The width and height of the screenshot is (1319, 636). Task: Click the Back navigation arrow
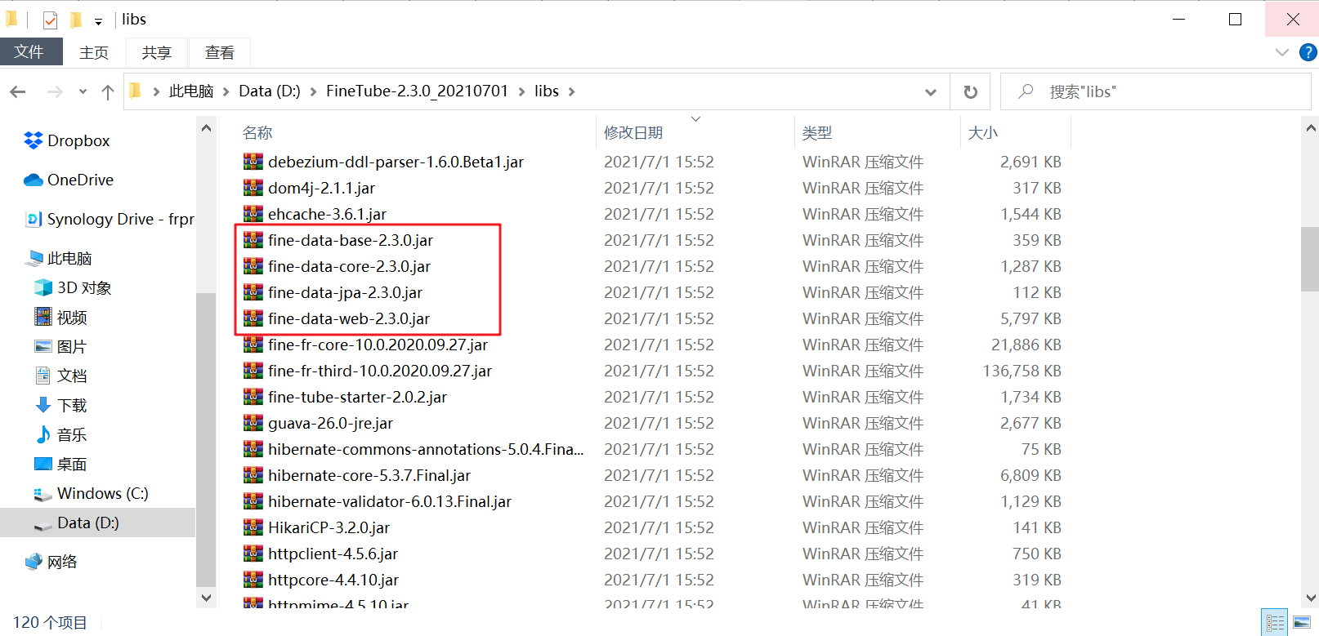coord(18,91)
